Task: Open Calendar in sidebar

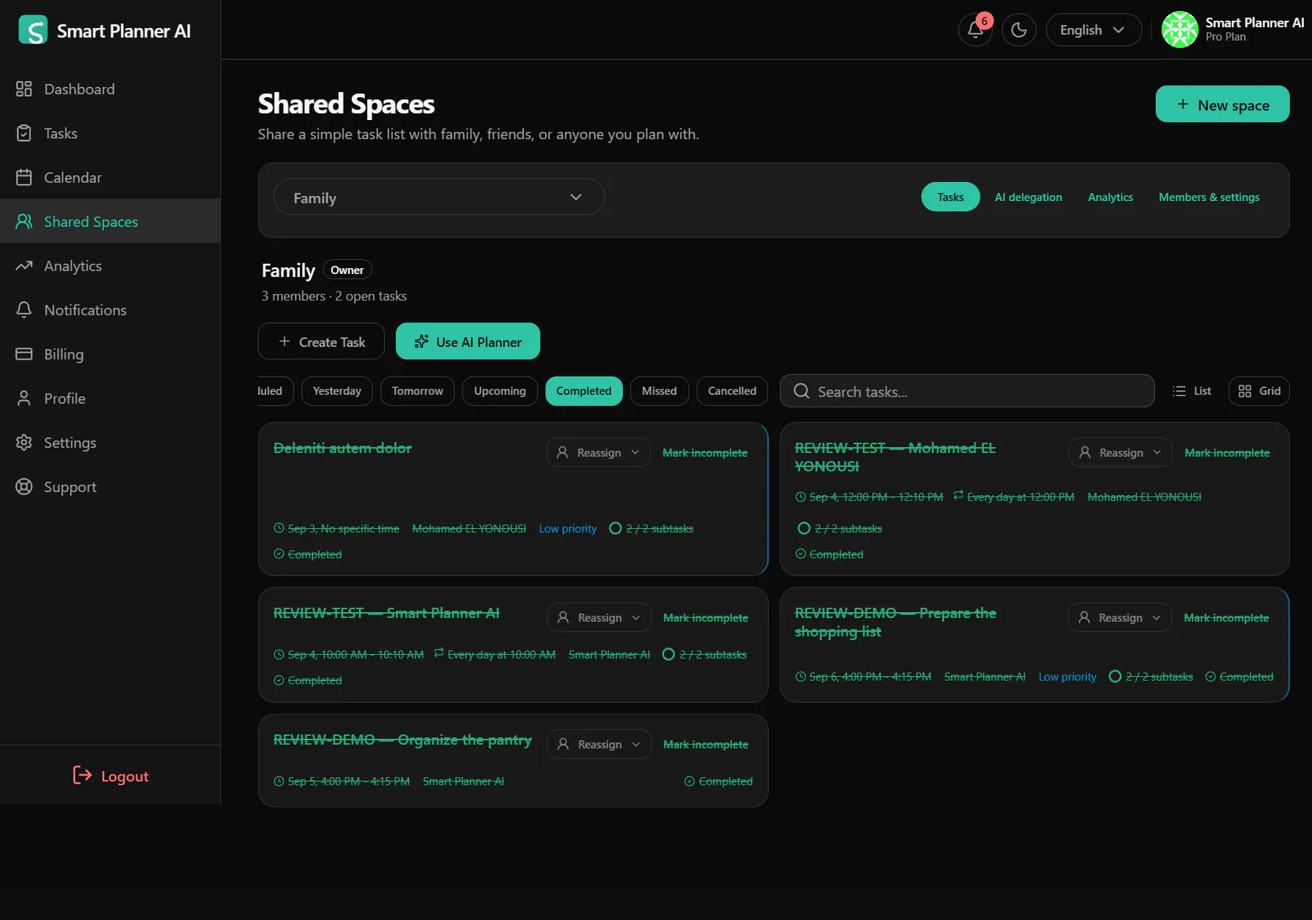Action: (x=110, y=178)
